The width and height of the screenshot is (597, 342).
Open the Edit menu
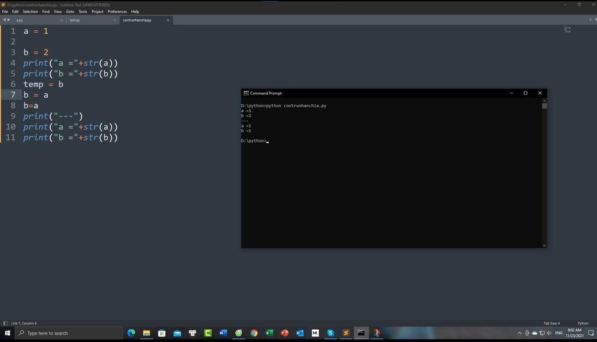pyautogui.click(x=15, y=12)
